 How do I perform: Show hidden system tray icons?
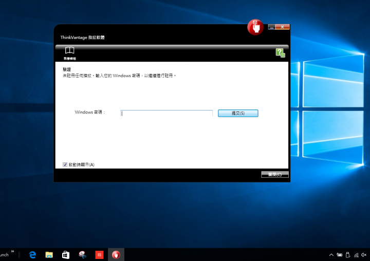(331, 255)
